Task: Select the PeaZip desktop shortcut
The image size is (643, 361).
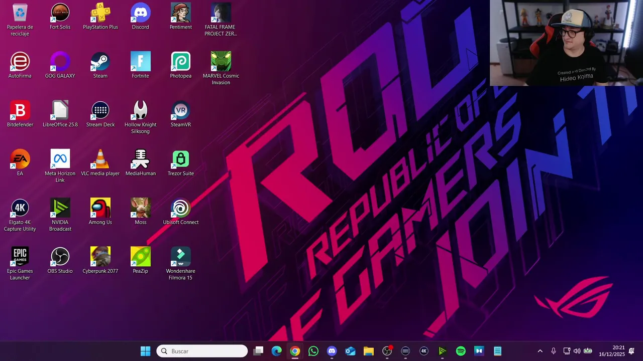Action: tap(141, 260)
